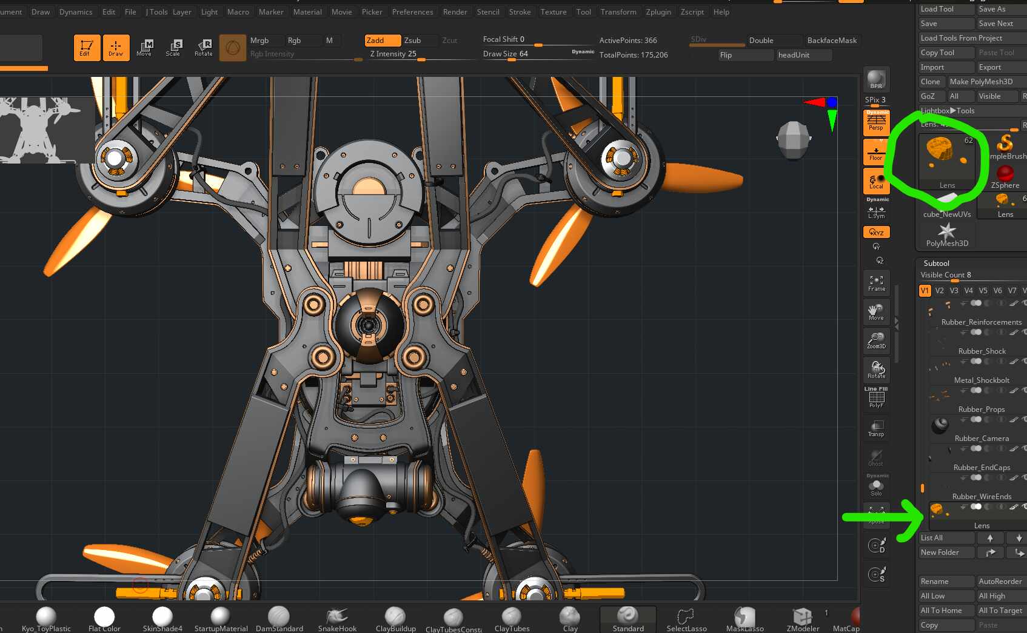
Task: Activate the Rotate transform tool
Action: 204,48
